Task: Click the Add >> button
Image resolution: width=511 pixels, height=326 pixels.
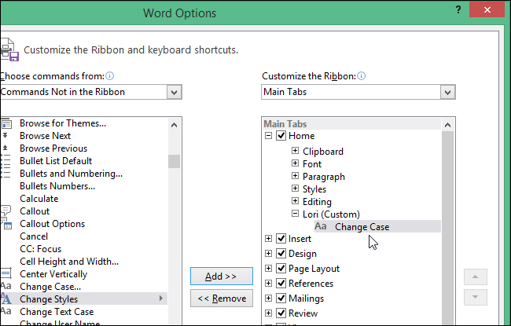Action: [x=222, y=277]
